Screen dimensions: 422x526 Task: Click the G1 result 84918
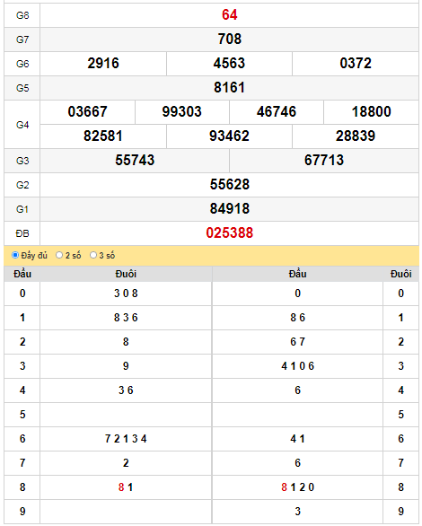(x=230, y=208)
